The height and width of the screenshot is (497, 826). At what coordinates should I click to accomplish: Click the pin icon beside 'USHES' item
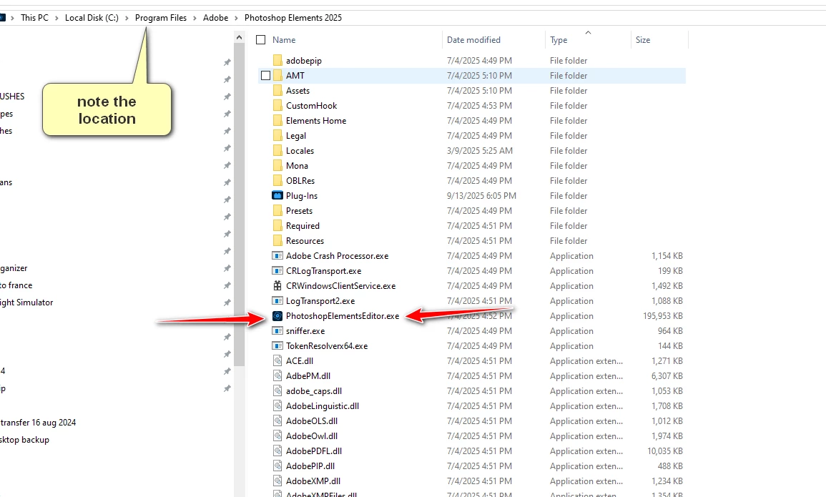(227, 97)
